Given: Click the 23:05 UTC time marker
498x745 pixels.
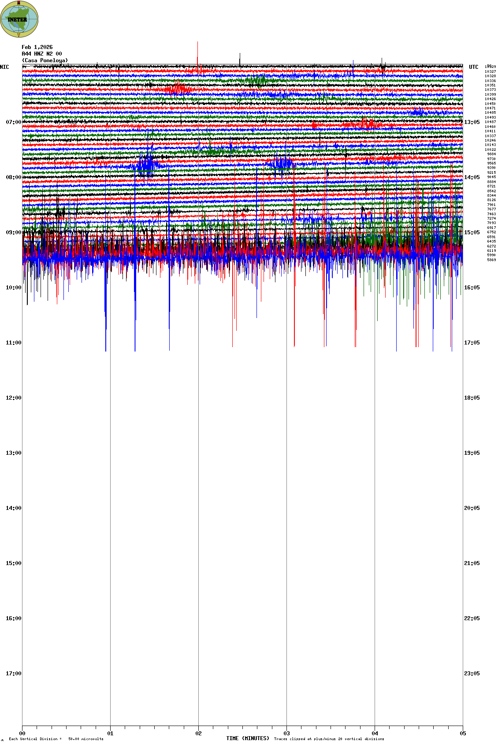Looking at the screenshot, I should point(472,674).
